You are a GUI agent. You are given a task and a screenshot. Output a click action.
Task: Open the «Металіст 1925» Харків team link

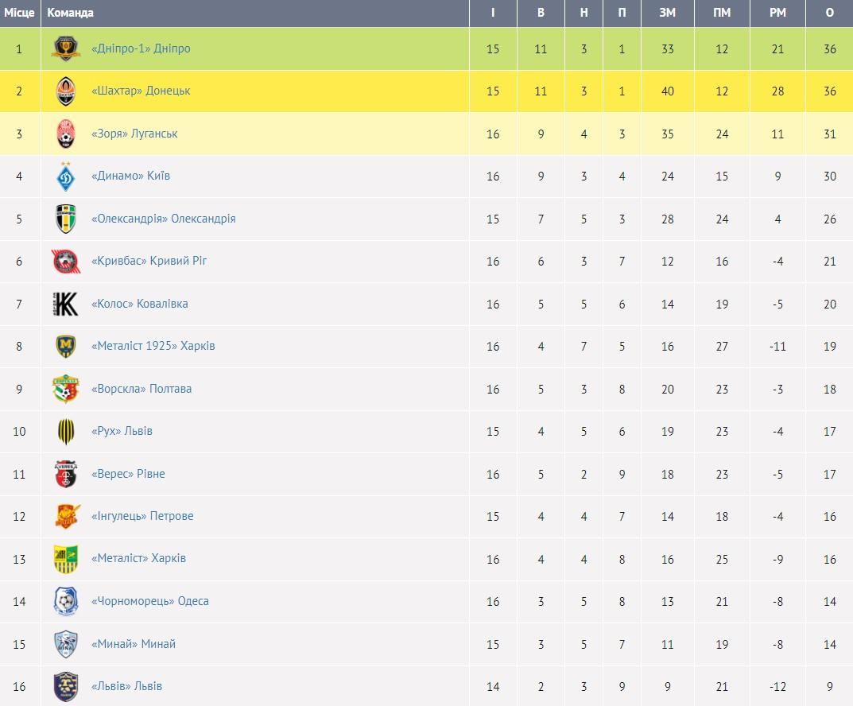click(153, 346)
